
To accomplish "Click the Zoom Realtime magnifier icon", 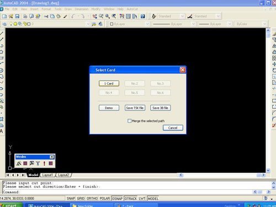I will coord(101,17).
